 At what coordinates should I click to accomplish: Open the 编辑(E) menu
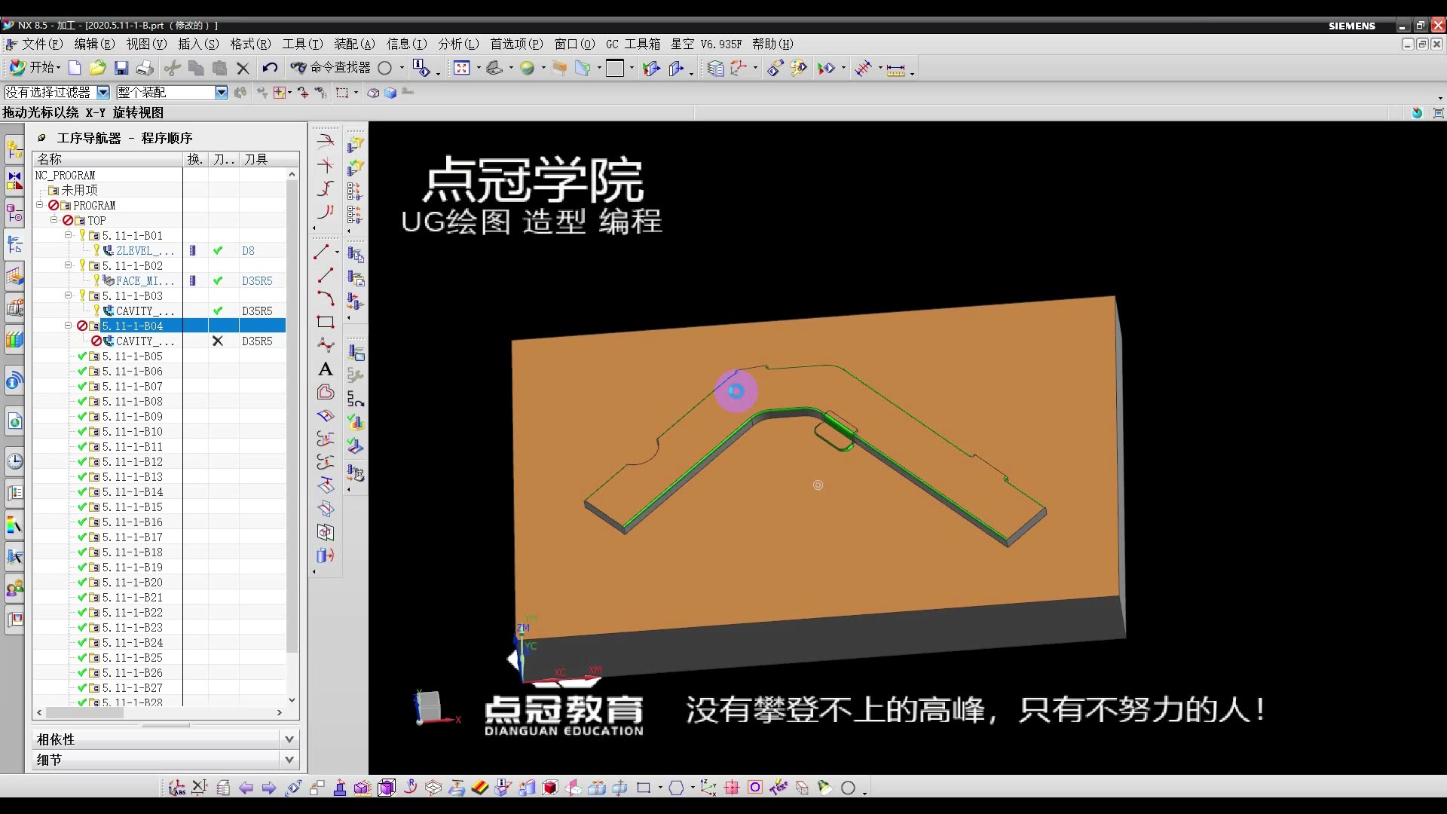point(94,44)
